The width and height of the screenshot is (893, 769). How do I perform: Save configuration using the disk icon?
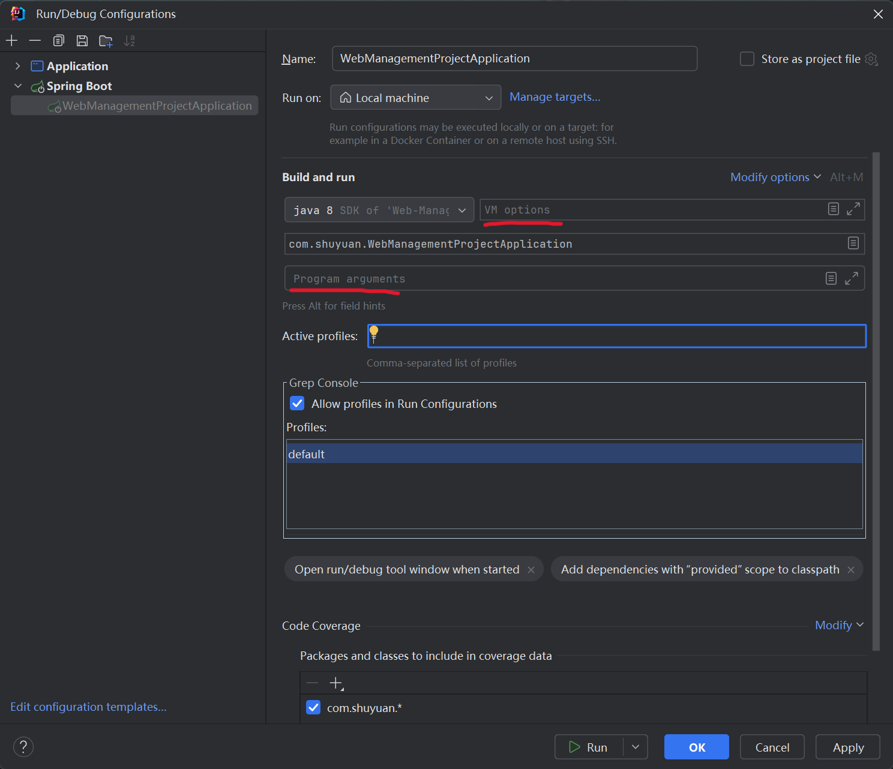(x=82, y=41)
